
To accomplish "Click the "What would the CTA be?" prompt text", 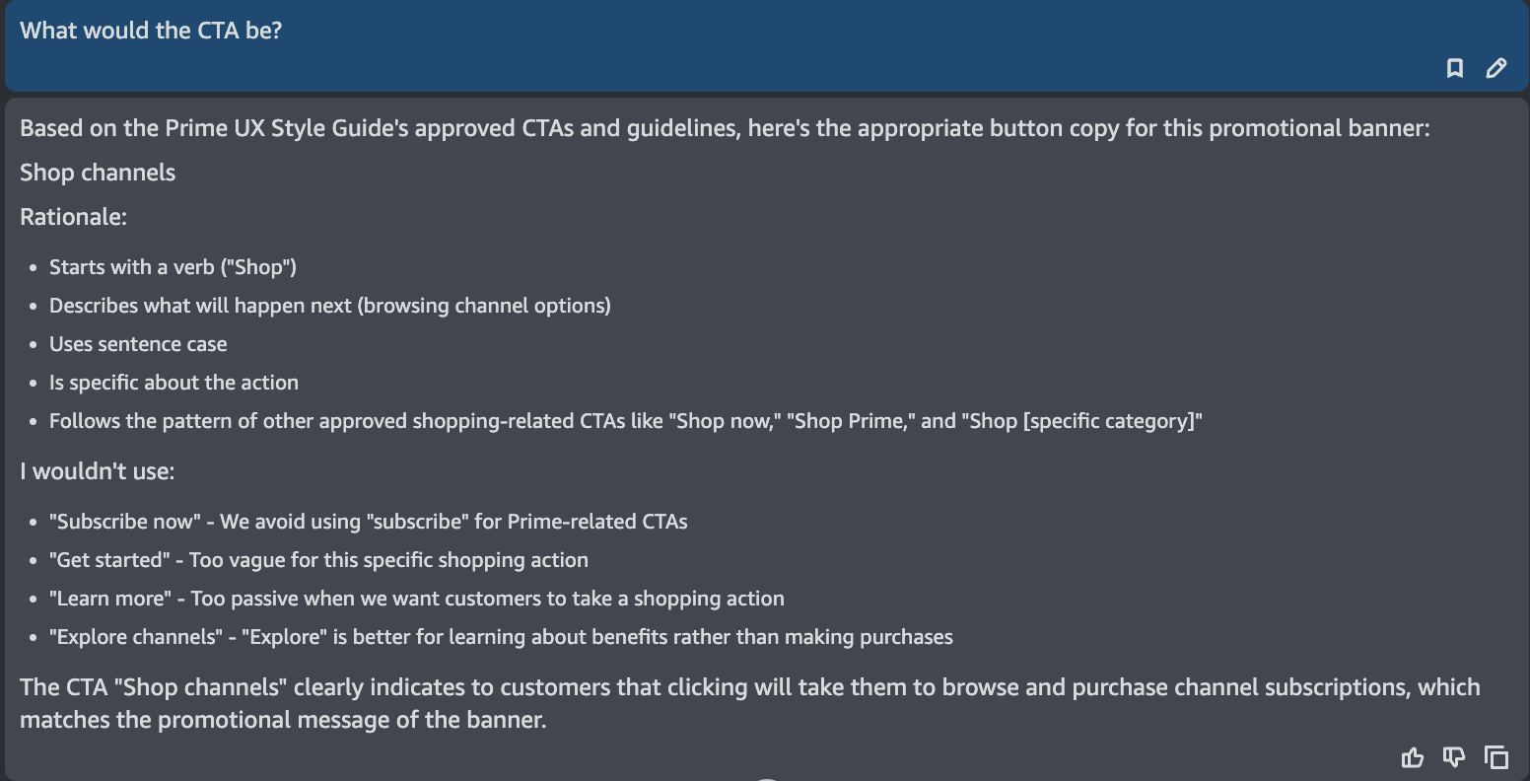I will 151,31.
